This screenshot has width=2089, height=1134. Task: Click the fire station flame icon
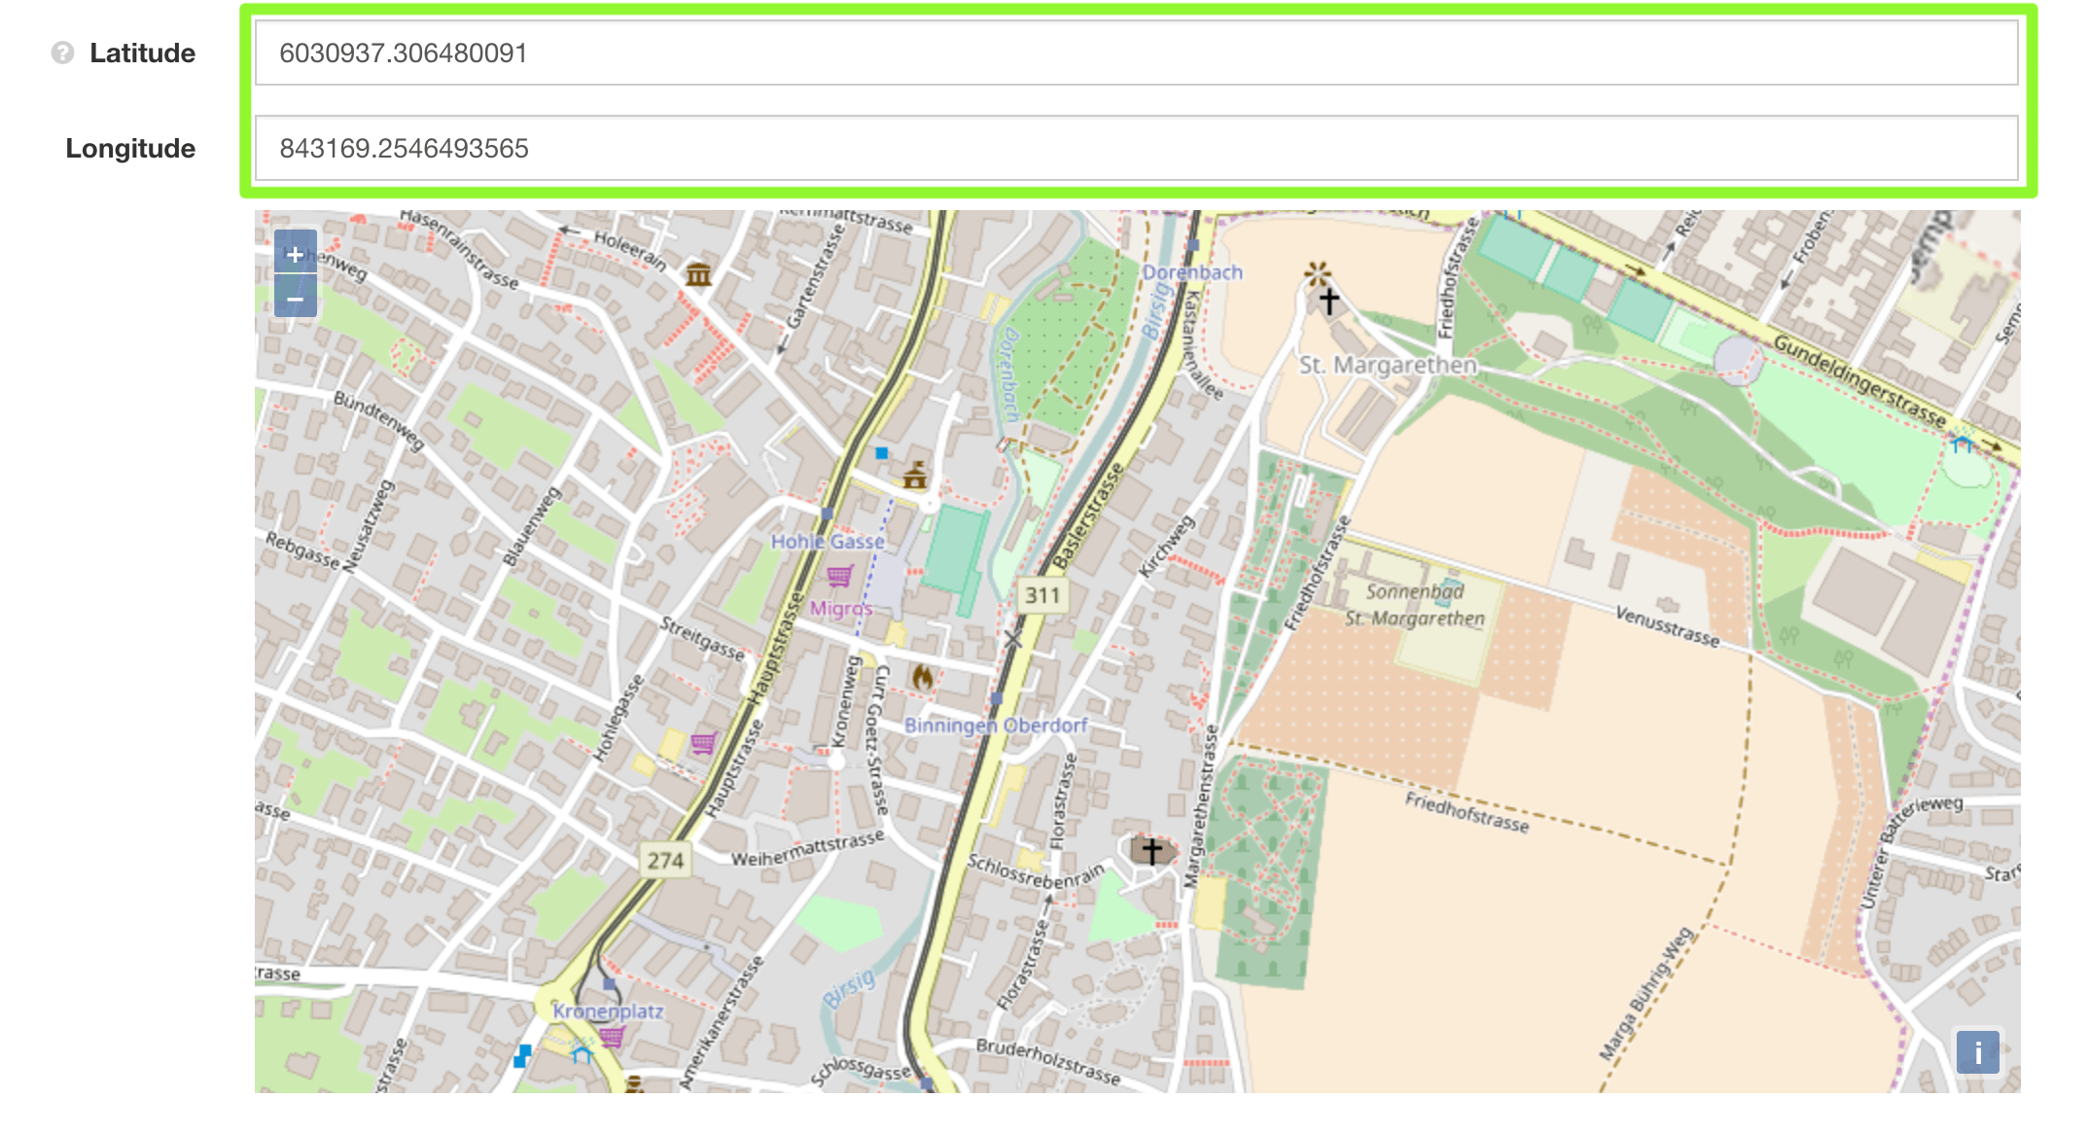click(922, 677)
